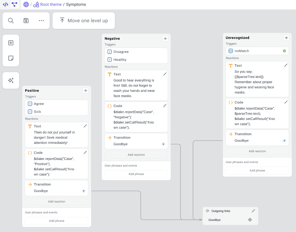Add a sticky note comment

point(11,58)
